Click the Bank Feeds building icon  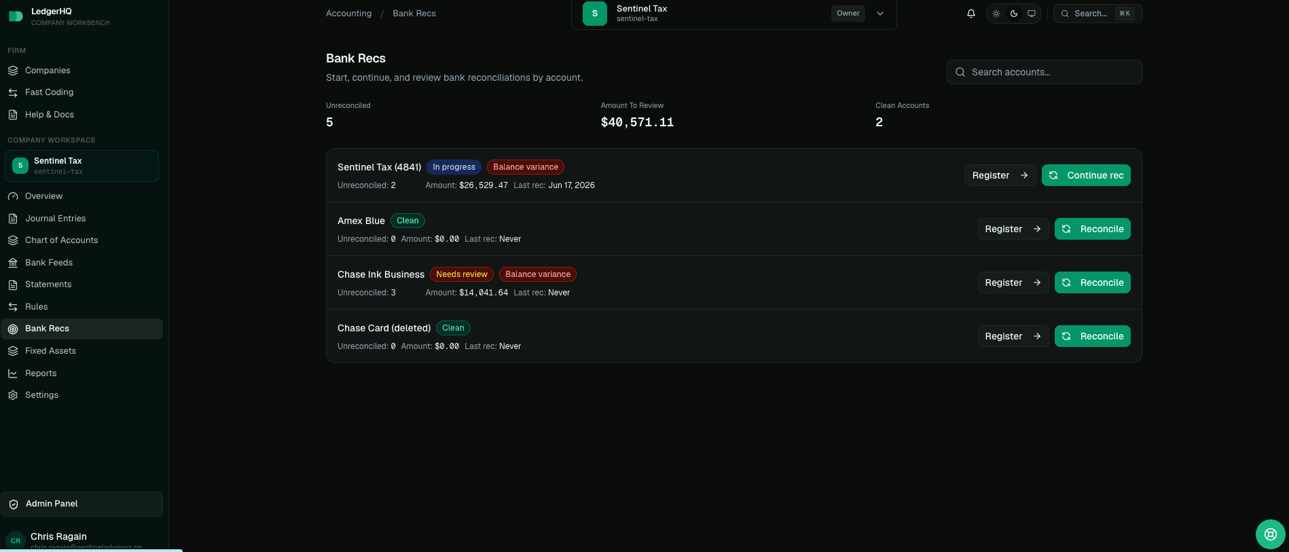[13, 263]
